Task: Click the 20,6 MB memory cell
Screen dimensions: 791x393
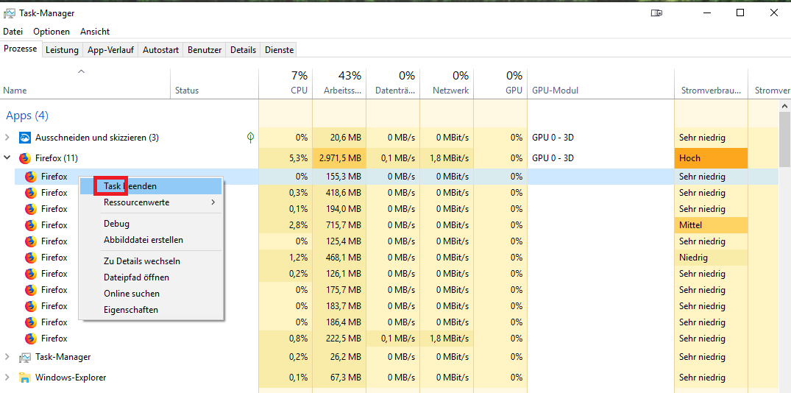Action: [339, 137]
